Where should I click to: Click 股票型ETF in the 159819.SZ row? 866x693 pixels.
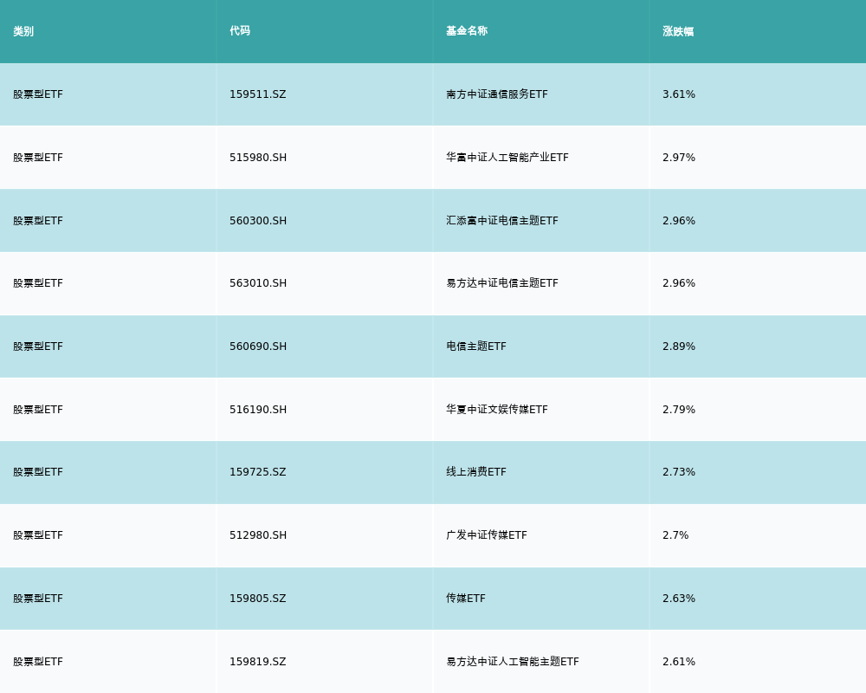(38, 662)
